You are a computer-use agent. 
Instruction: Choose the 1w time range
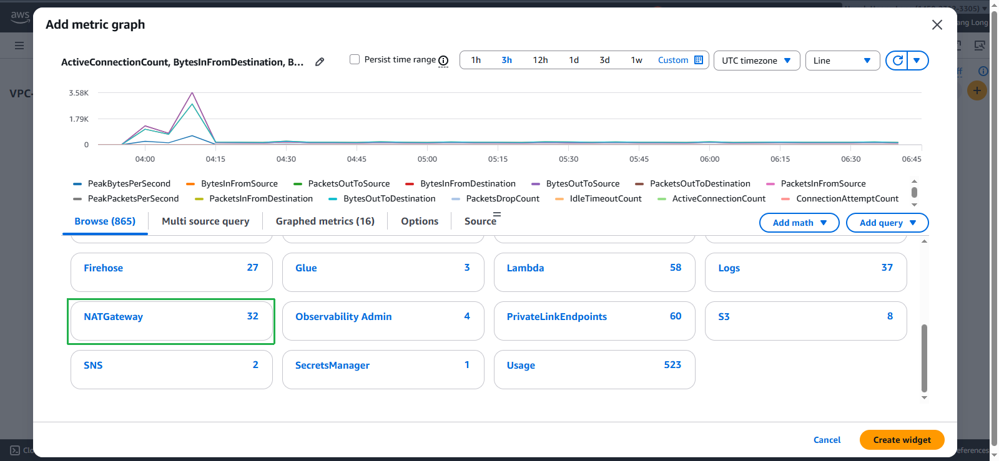(636, 61)
